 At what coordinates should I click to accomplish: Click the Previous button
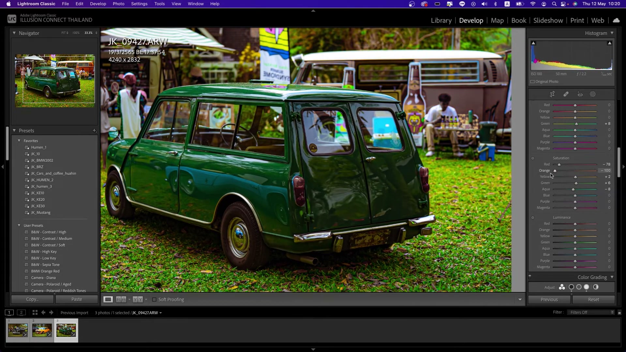tap(549, 300)
